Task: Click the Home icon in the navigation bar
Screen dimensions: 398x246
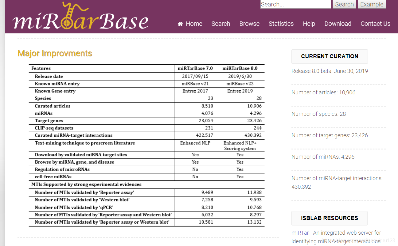Action: (180, 24)
